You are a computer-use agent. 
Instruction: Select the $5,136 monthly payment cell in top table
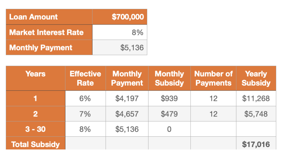click(119, 48)
